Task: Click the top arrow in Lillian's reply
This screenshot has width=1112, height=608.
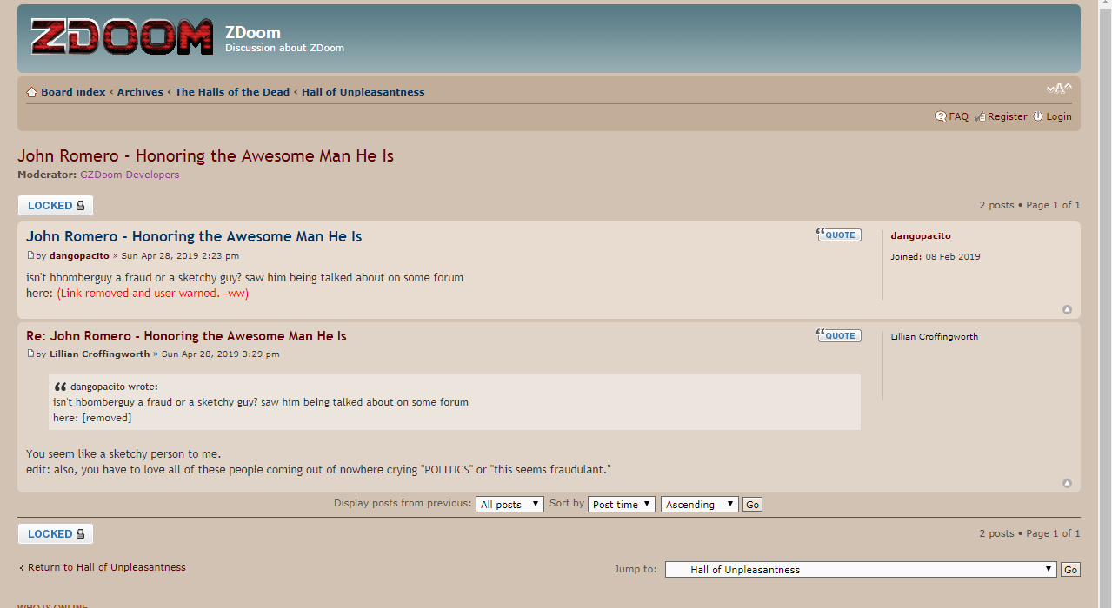Action: 1067,484
